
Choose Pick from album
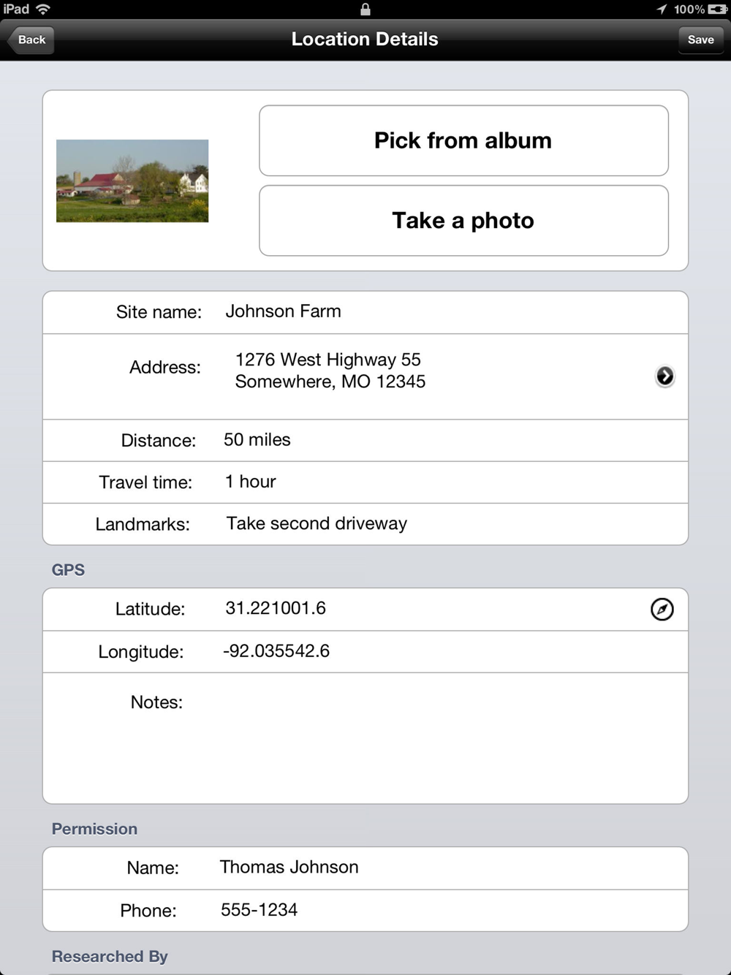pyautogui.click(x=463, y=140)
